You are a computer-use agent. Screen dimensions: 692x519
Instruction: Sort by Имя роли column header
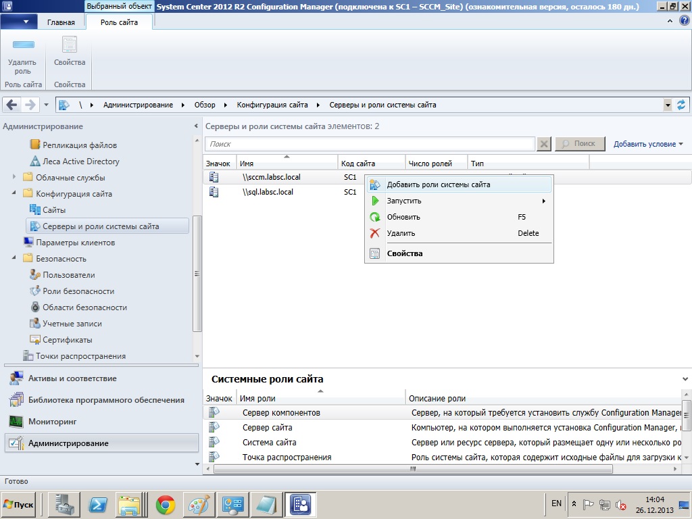tap(321, 398)
